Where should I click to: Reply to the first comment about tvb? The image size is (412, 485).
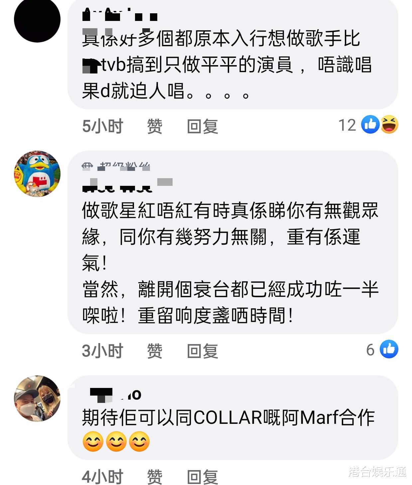[x=203, y=126]
